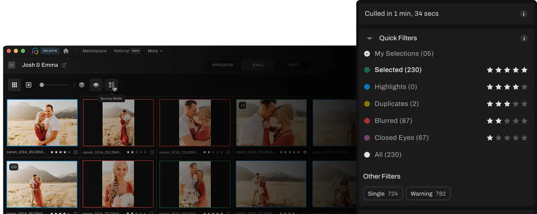Open info icon beside culled time
537x214 pixels.
(x=524, y=14)
